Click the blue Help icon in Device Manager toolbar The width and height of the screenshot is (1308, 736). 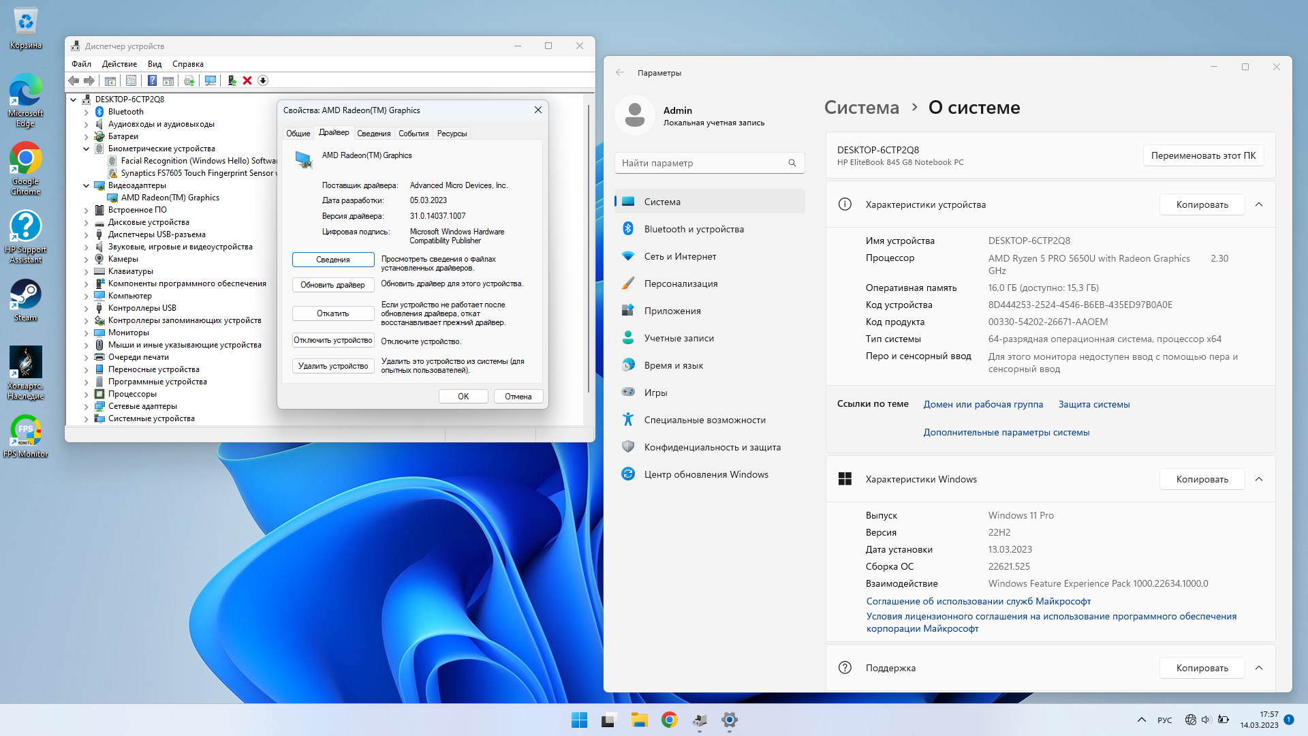coord(152,80)
